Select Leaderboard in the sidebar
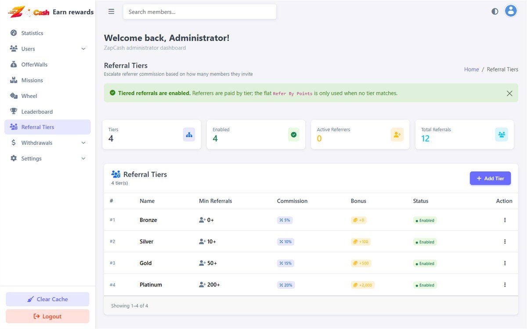 point(47,112)
